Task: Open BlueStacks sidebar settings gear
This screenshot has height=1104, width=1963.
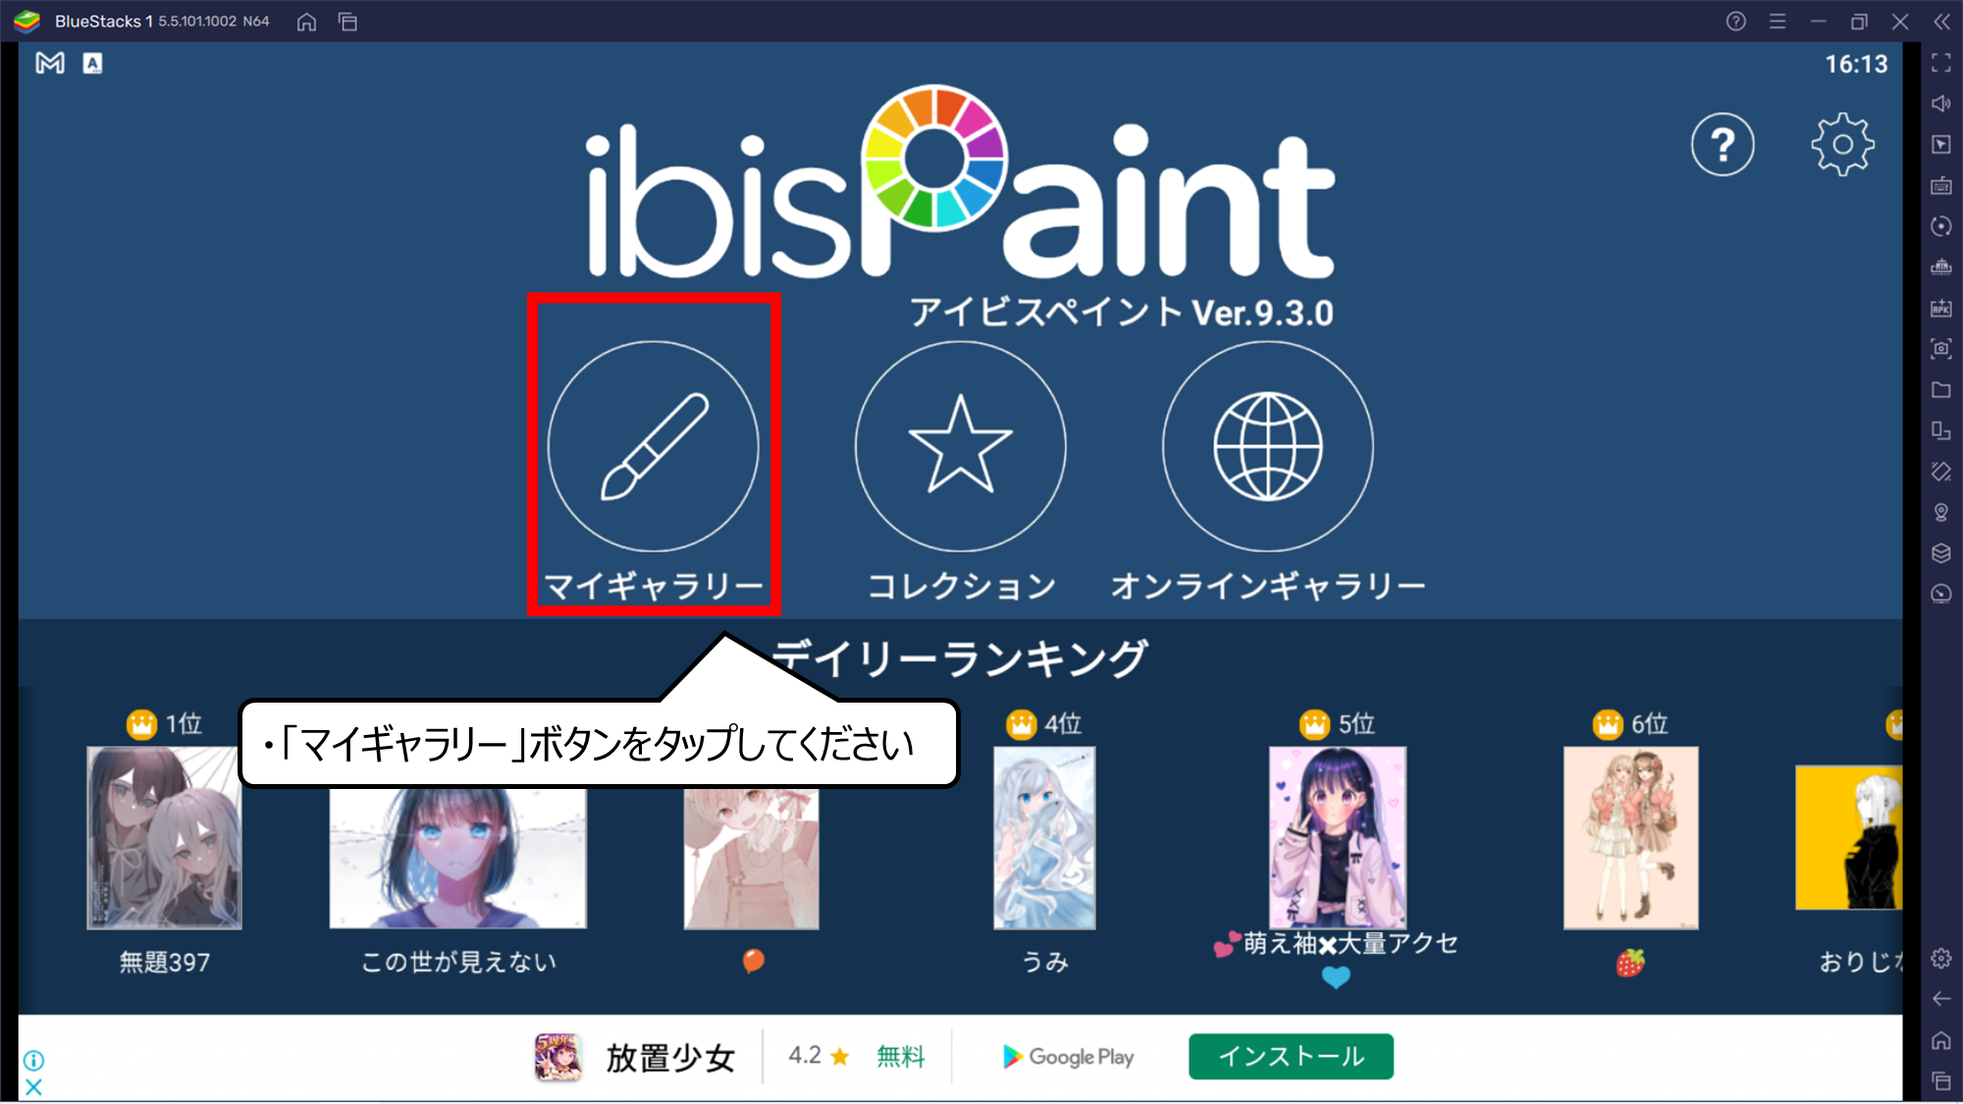Action: point(1940,959)
